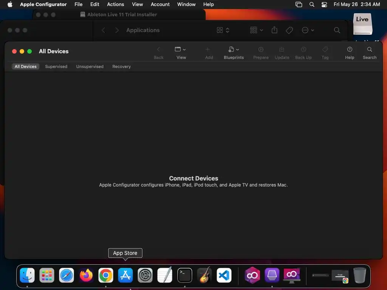
Task: Select the All Devices tab
Action: tap(25, 66)
